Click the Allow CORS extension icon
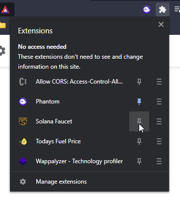 [23, 82]
